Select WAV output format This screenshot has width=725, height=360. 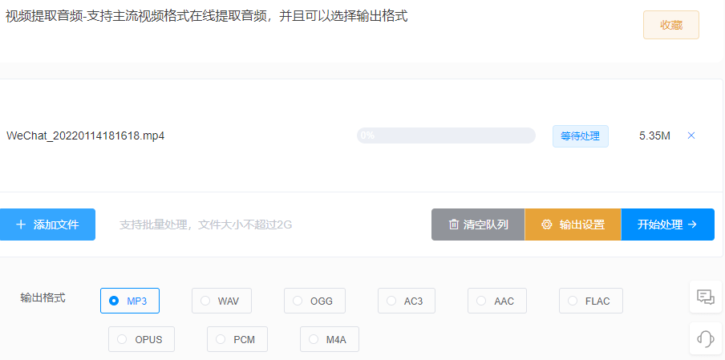coord(205,301)
